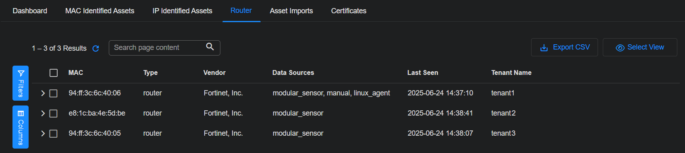Check the box for MAC e8:1c:ba:4e:5d:be

click(53, 114)
